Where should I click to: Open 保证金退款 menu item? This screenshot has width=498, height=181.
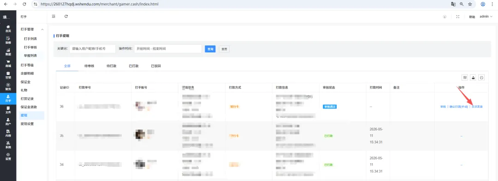(x=29, y=107)
